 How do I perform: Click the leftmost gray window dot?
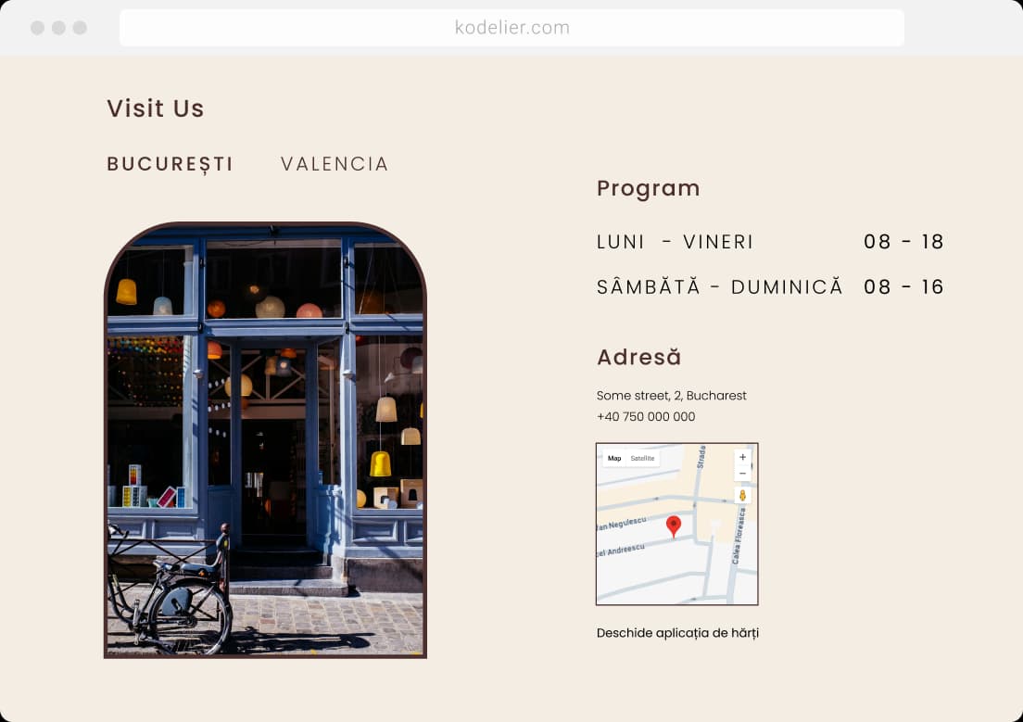coord(38,28)
